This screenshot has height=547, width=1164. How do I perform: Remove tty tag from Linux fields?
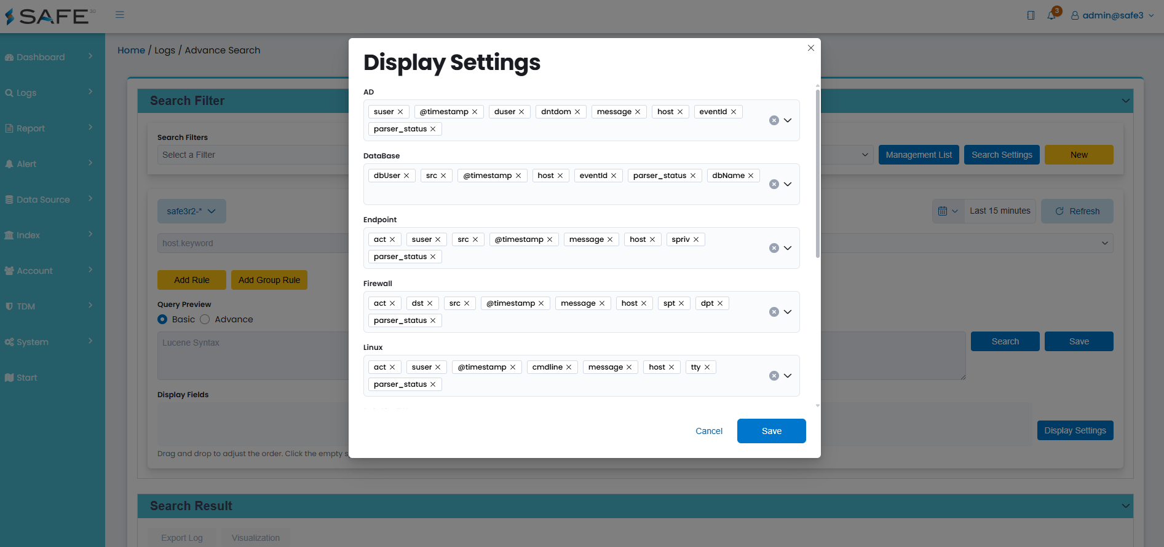(707, 367)
